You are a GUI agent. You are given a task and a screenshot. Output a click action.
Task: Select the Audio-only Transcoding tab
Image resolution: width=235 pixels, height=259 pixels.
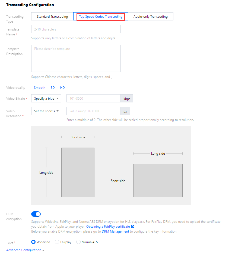(x=150, y=17)
